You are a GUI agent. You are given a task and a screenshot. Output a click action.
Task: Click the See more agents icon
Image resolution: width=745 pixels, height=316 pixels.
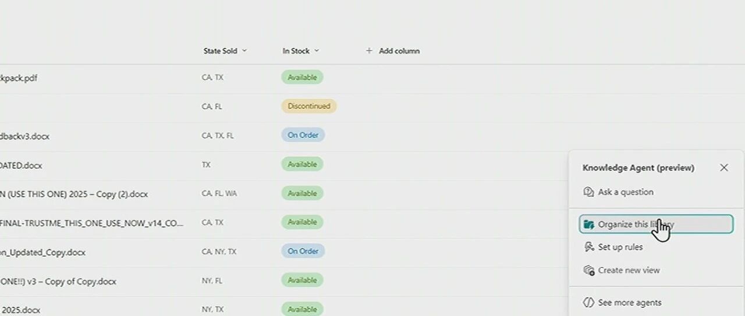[588, 303]
